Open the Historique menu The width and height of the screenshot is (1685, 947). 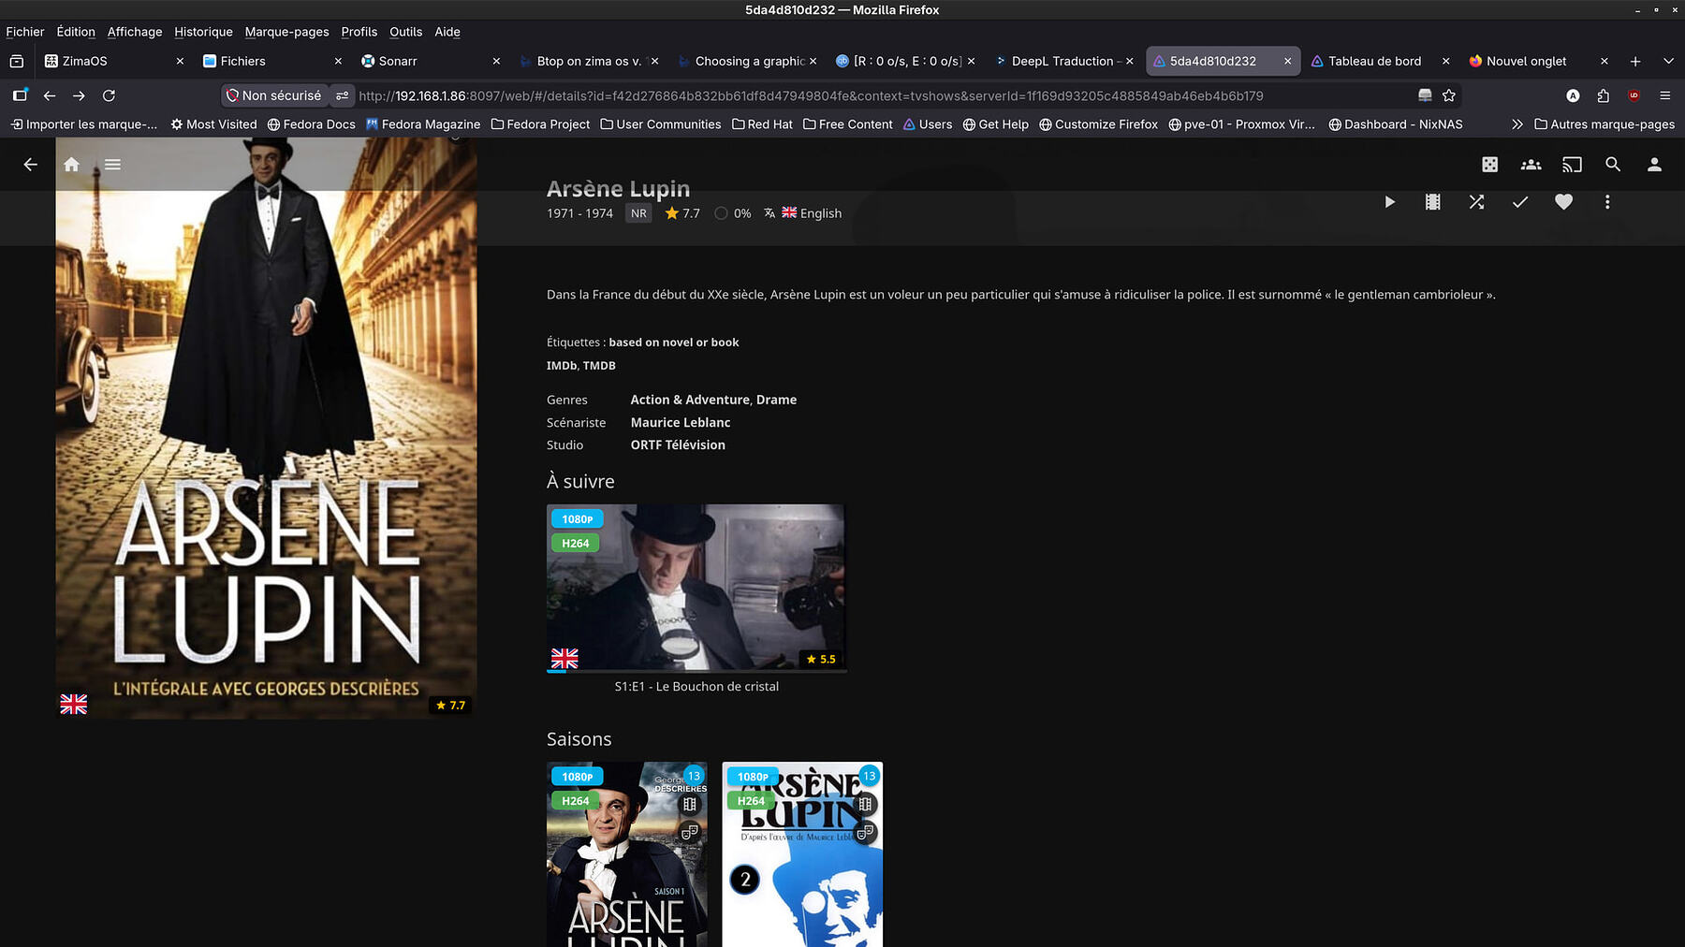[203, 32]
